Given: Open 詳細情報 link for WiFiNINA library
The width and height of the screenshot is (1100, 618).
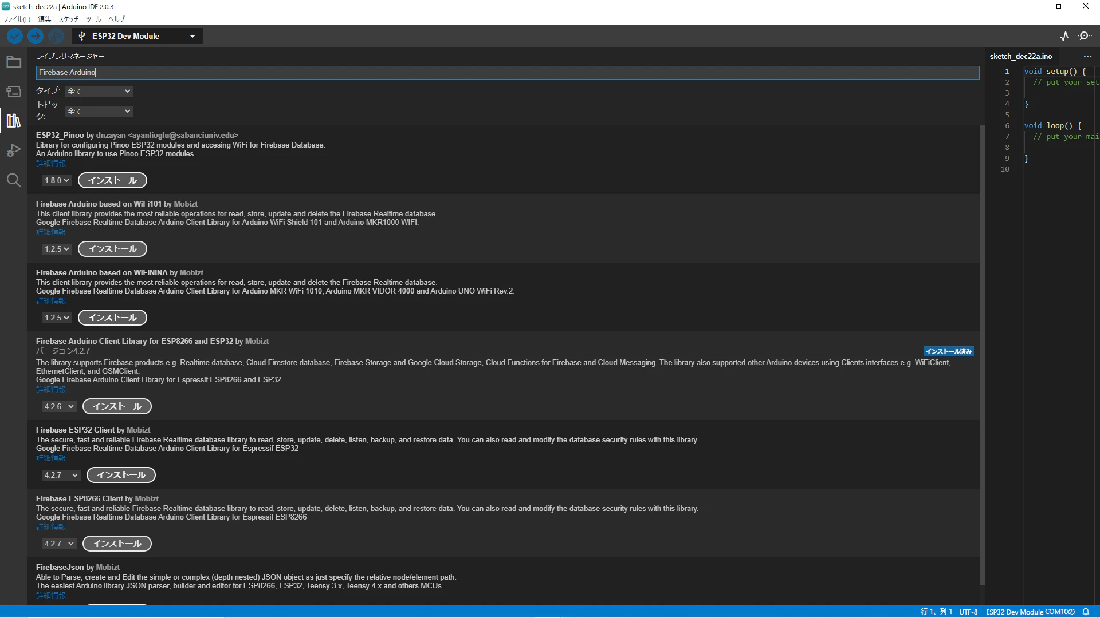Looking at the screenshot, I should [x=51, y=300].
